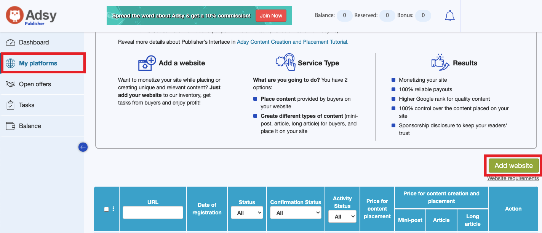
Task: Click the Tasks clipboard icon
Action: (x=11, y=105)
